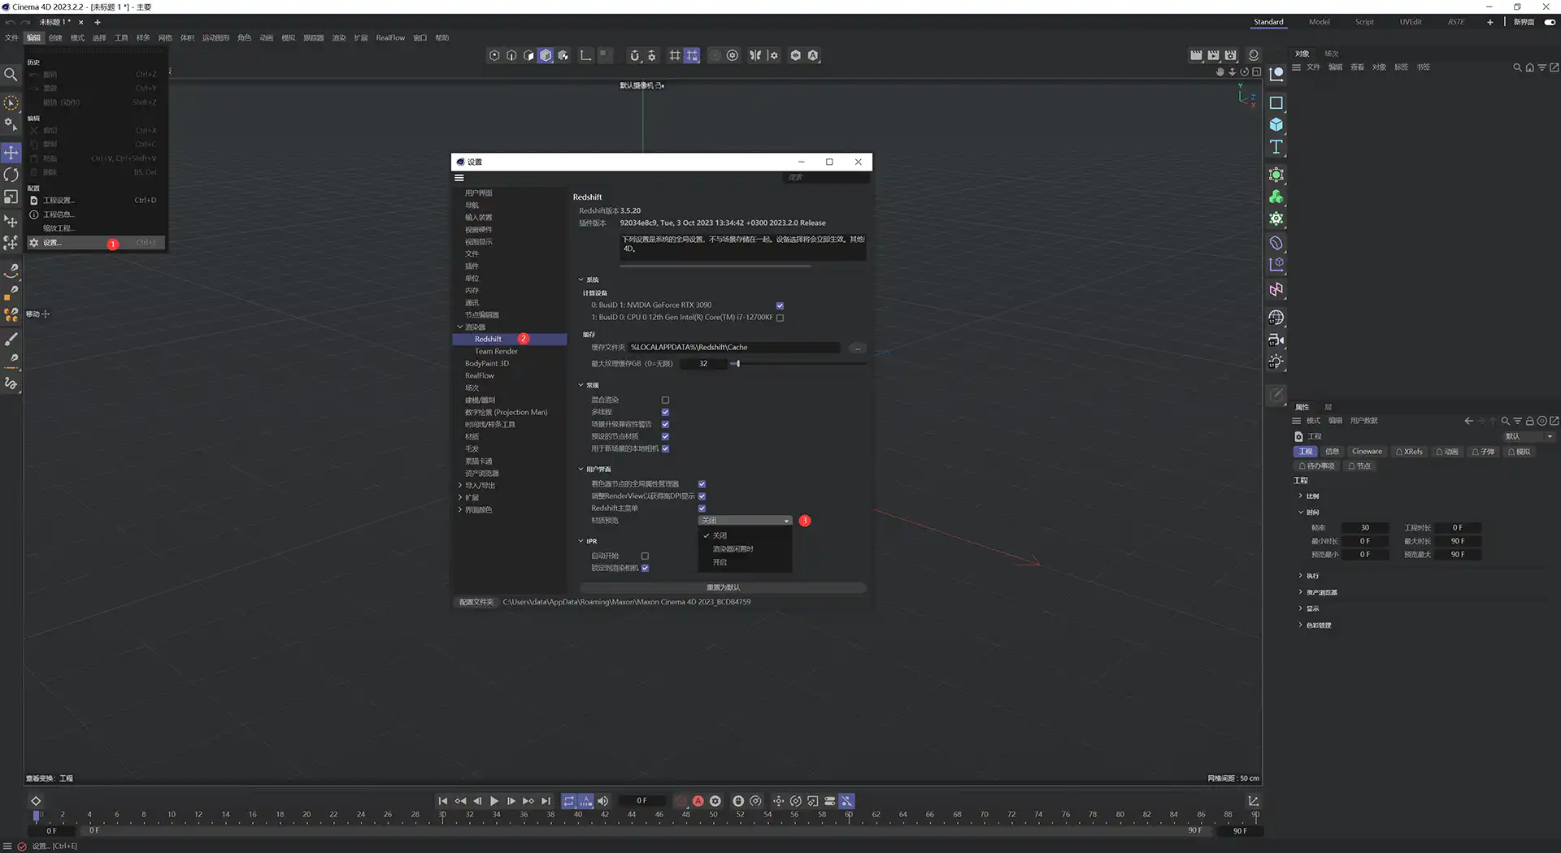This screenshot has height=853, width=1561.
Task: Click the lock icon in Attributes panel
Action: [1529, 421]
